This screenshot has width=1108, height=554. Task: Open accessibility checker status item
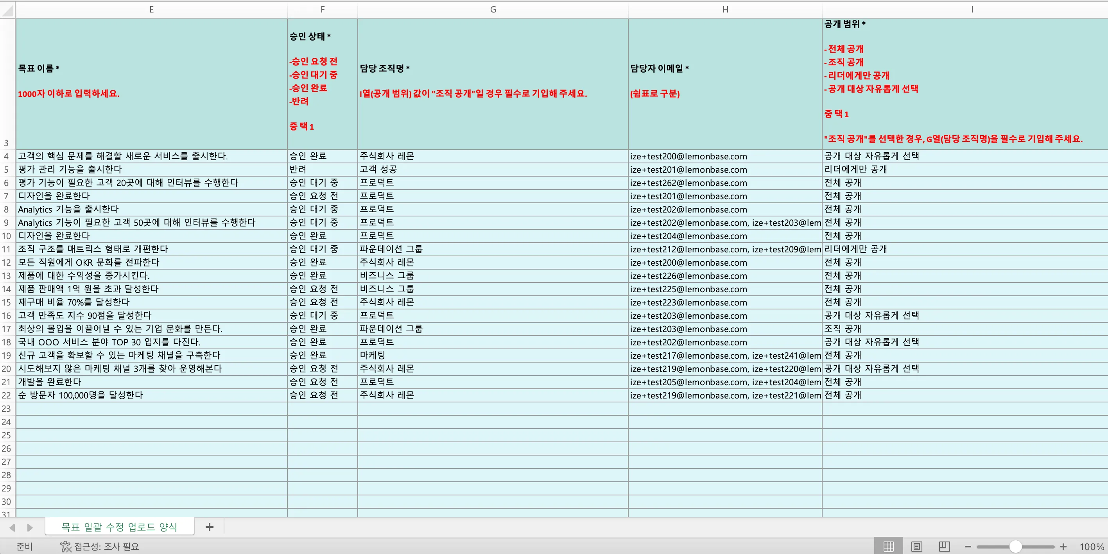coord(100,546)
